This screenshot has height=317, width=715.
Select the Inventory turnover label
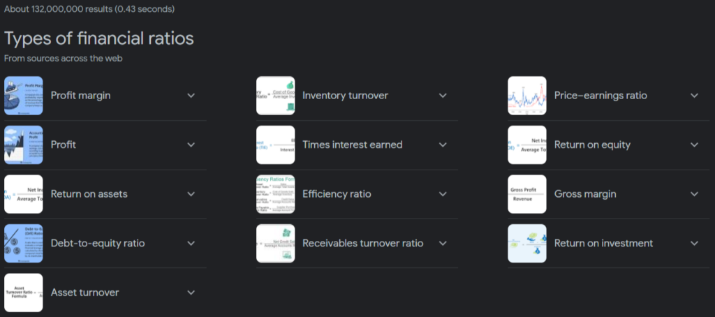[x=345, y=96]
